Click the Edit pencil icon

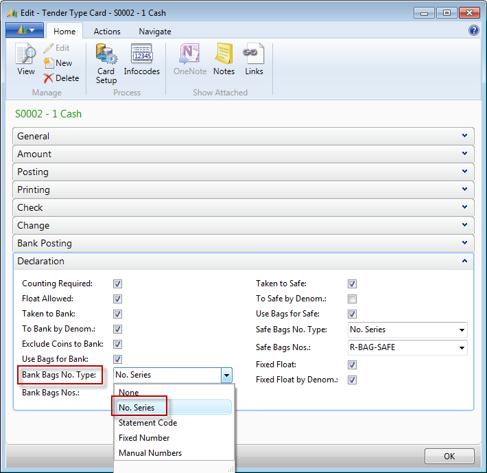point(49,48)
